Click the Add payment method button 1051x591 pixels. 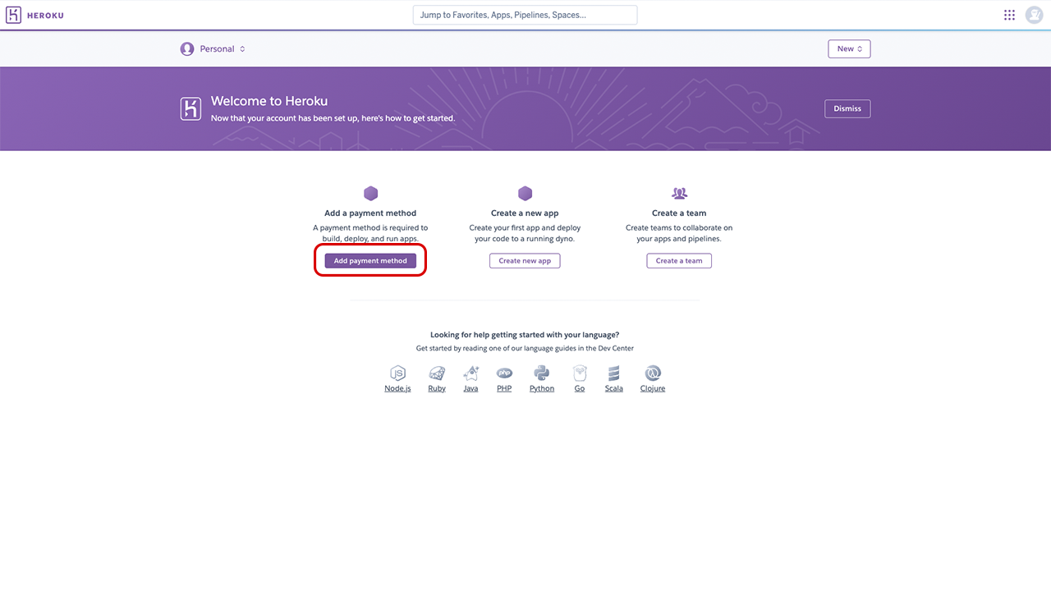pyautogui.click(x=370, y=261)
